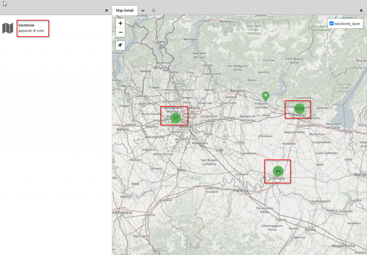Click the Orzinuovi town label
367x255 pixels.
(266, 136)
